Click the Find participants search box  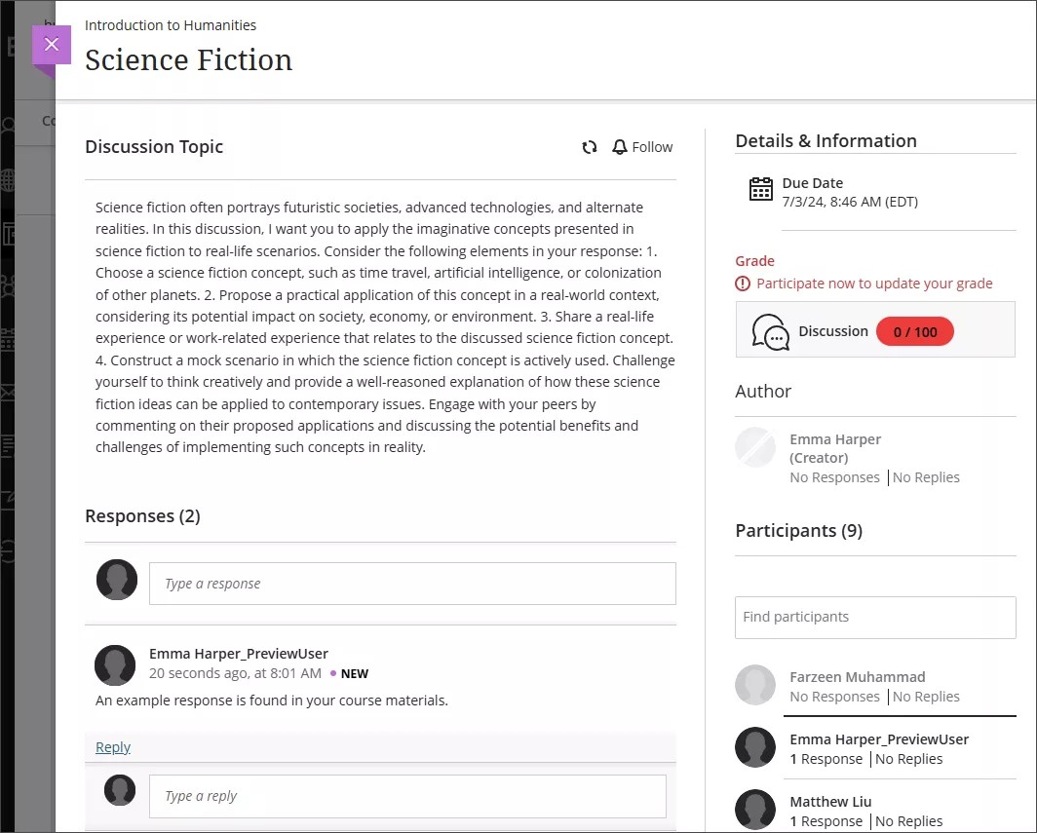[x=874, y=617]
